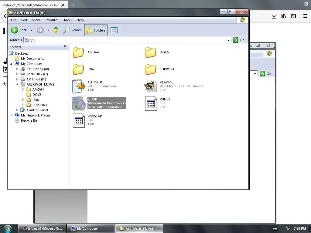Select the I386 folder icon in file view
This screenshot has height=233, width=311.
(78, 69)
